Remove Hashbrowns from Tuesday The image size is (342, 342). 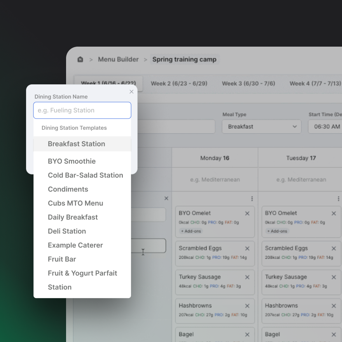pos(333,306)
